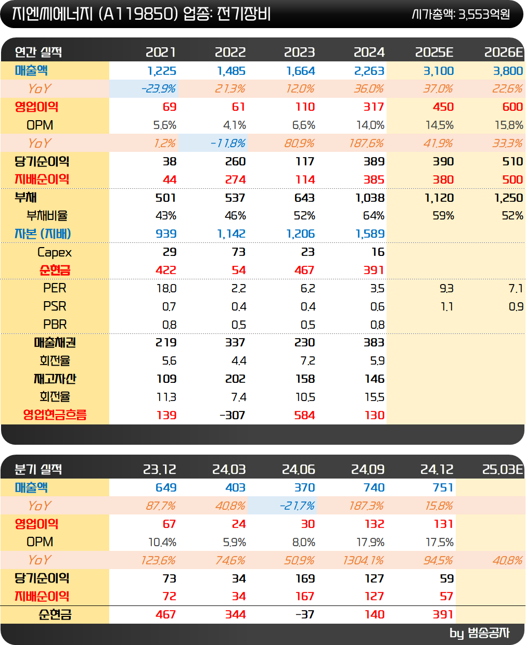Click the 재고자산 row label
This screenshot has width=526, height=645.
point(55,379)
